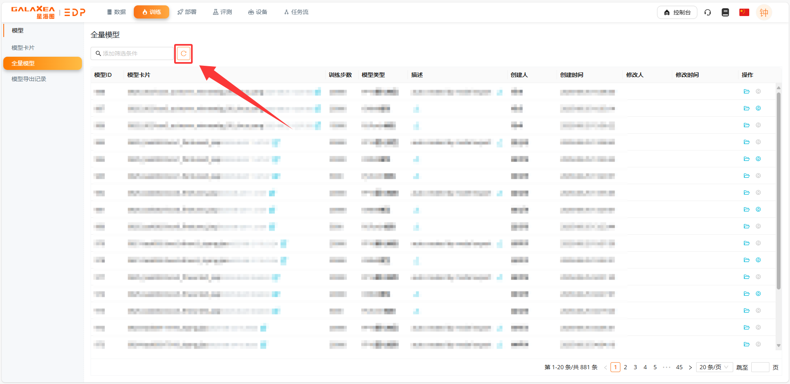
Task: Switch to the 训练 tab
Action: 151,12
